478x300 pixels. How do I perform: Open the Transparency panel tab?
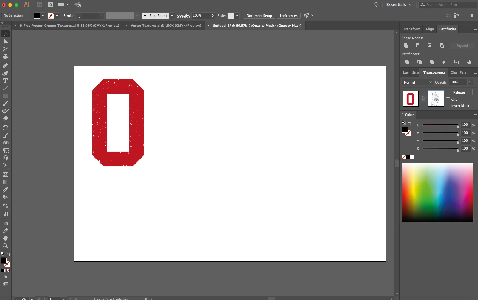[434, 72]
